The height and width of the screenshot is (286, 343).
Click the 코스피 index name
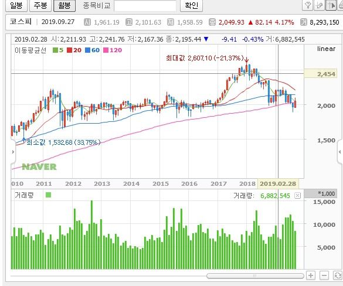(21, 22)
